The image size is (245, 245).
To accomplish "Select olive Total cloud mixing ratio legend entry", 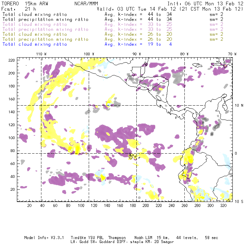I will click(35, 34).
